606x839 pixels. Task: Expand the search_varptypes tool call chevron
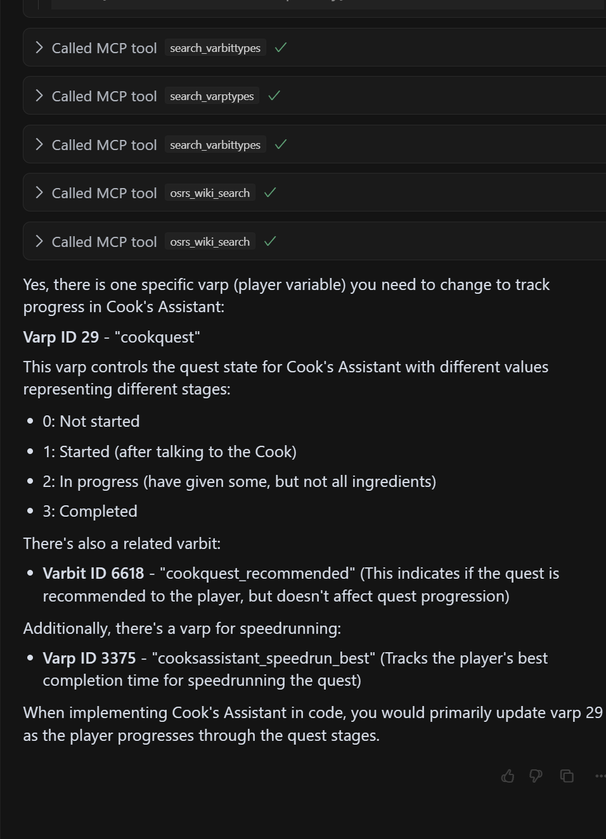click(39, 96)
